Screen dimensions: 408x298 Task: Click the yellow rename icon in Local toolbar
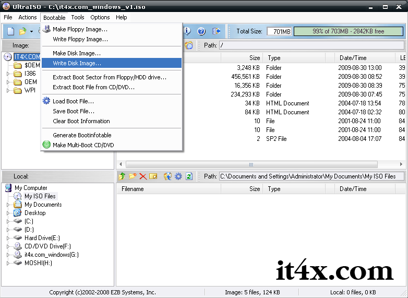pos(153,176)
